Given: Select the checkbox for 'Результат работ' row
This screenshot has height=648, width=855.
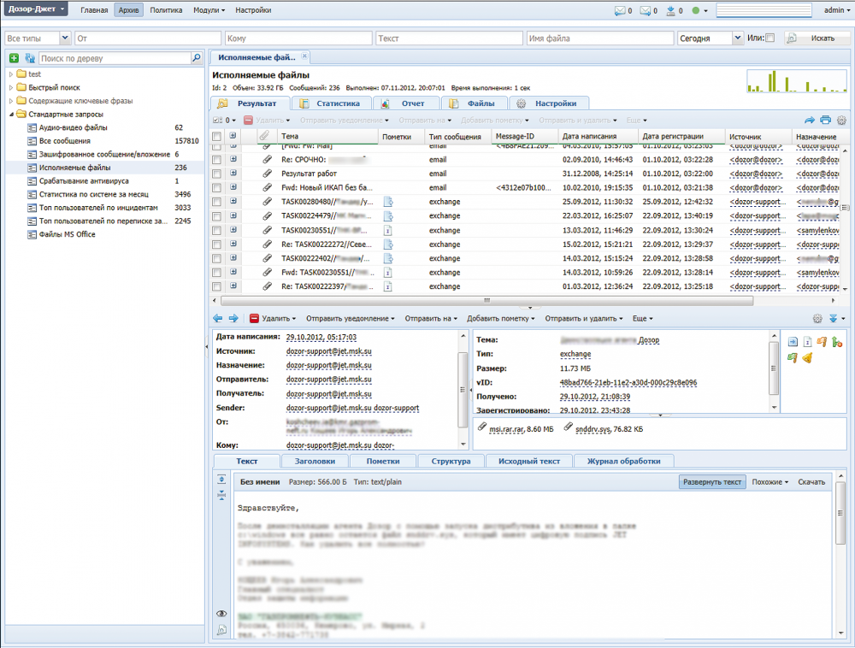Looking at the screenshot, I should point(217,174).
